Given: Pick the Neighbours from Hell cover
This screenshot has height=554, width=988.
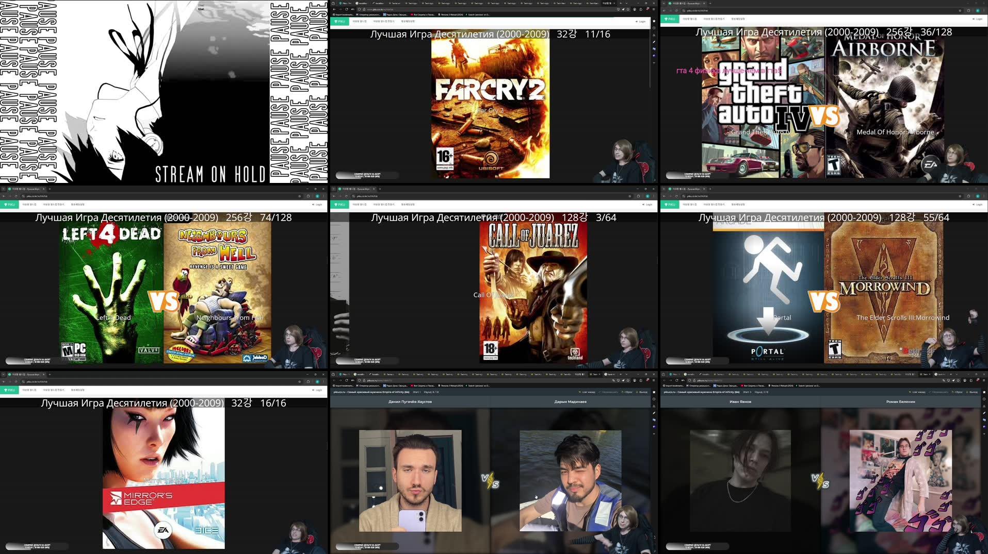Looking at the screenshot, I should pyautogui.click(x=217, y=293).
